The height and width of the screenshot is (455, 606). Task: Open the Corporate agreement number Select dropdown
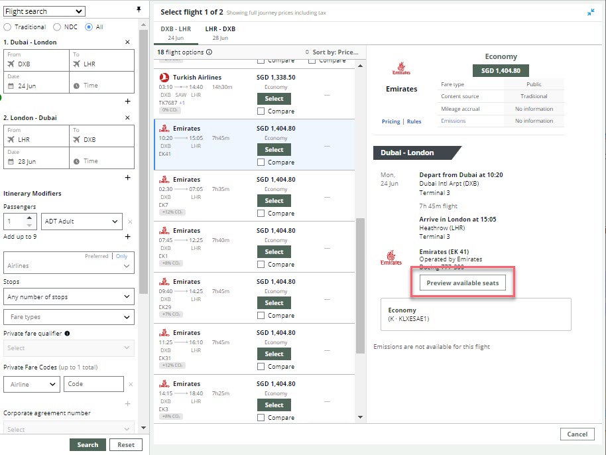(69, 428)
